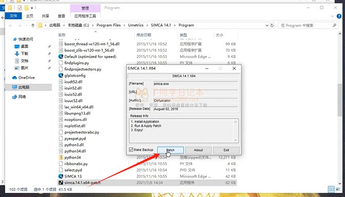
Task: Open 快速访问 in navigation pane
Action: (26, 39)
